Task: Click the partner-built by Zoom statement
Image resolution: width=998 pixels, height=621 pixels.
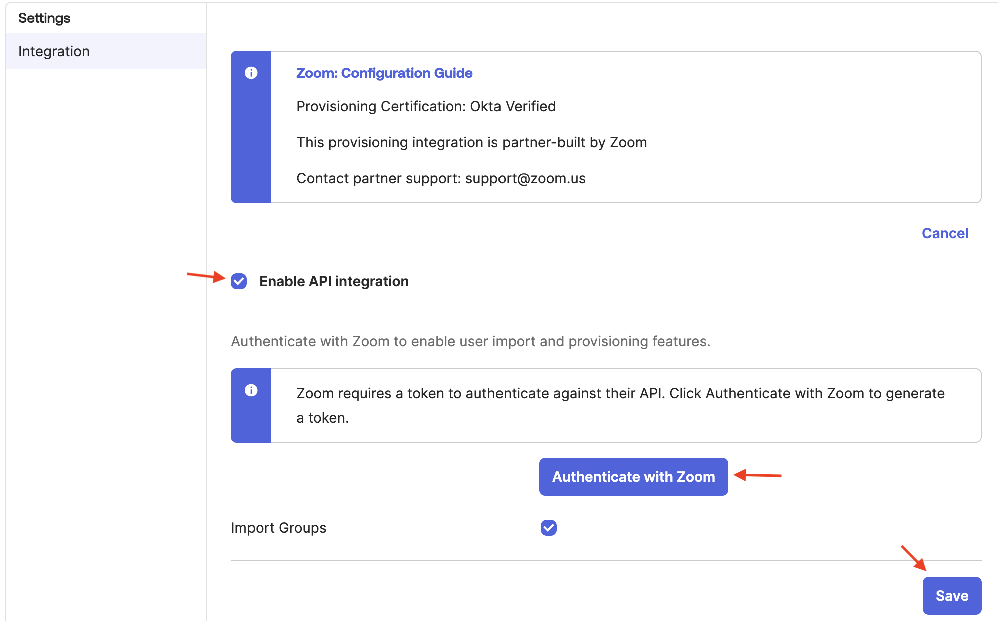Action: click(471, 142)
